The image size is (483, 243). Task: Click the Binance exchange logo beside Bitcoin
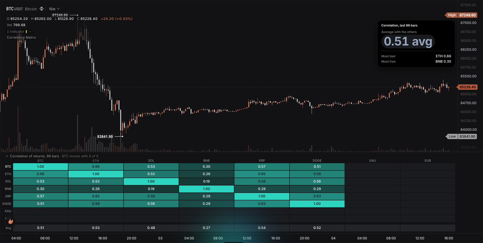coord(41,9)
